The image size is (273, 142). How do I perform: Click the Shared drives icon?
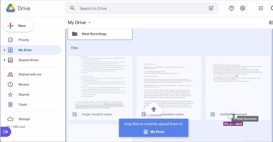[x=10, y=60]
